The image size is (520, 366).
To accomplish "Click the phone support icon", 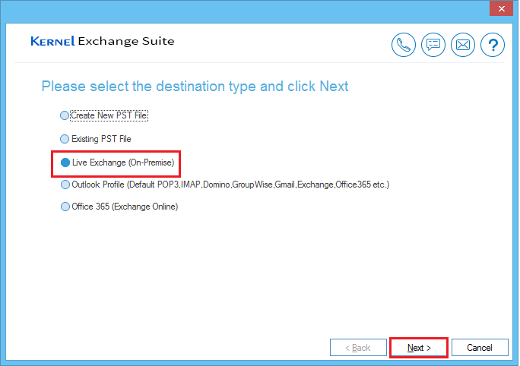I will (x=403, y=45).
